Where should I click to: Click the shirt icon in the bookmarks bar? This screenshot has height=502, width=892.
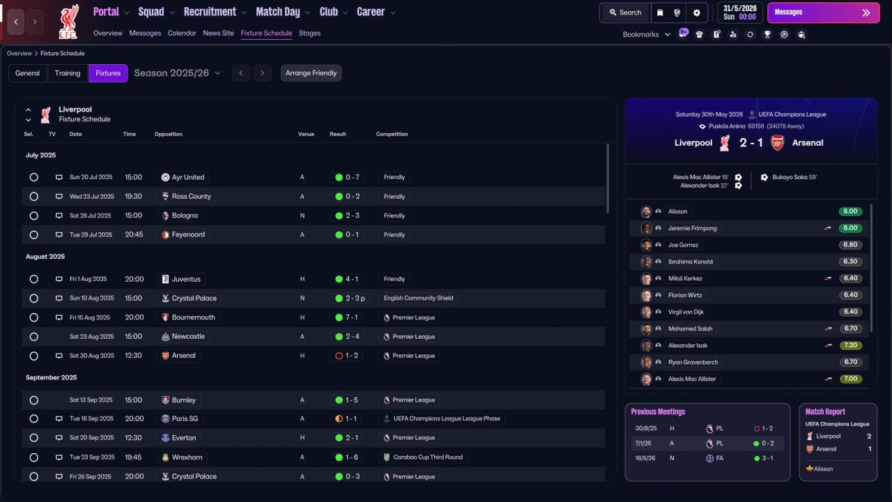tap(699, 34)
